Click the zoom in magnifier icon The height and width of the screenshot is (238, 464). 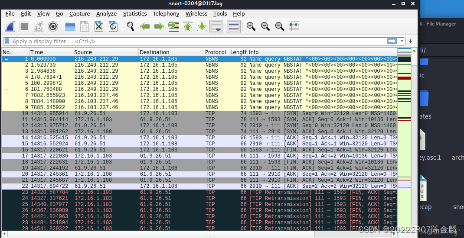[x=251, y=26]
